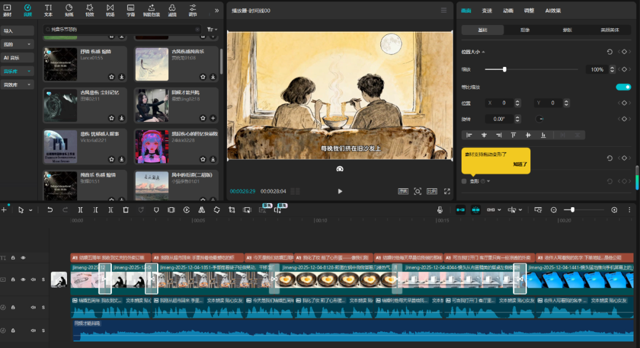Open the filter dropdown beside the search box

coord(212,29)
